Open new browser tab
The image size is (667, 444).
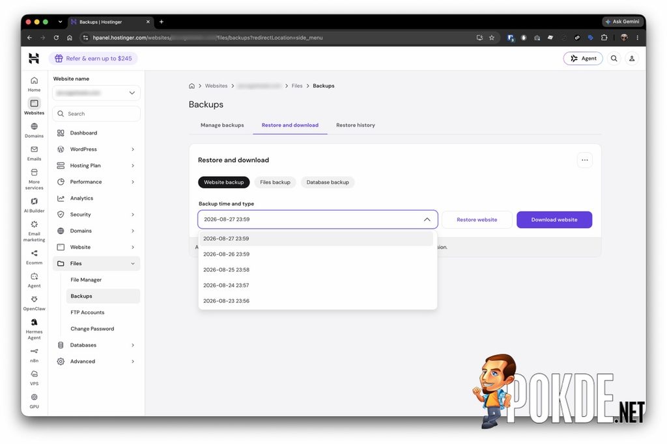[162, 21]
